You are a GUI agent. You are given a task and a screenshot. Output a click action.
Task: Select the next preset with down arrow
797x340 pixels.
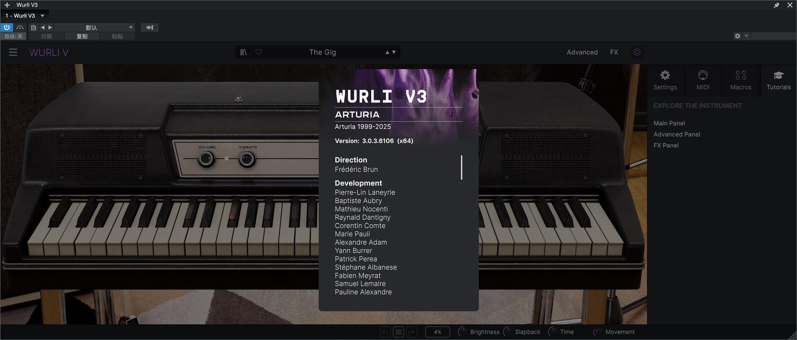click(x=394, y=52)
